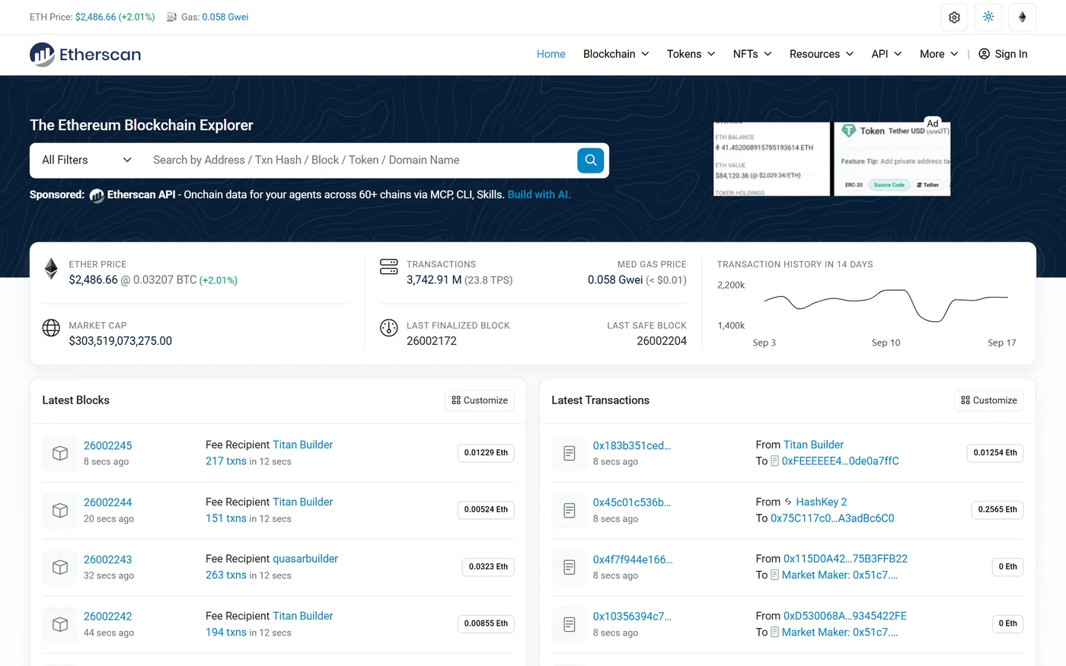Screen dimensions: 1066x666
Task: Click block cube icon for 26002244
Action: point(60,510)
